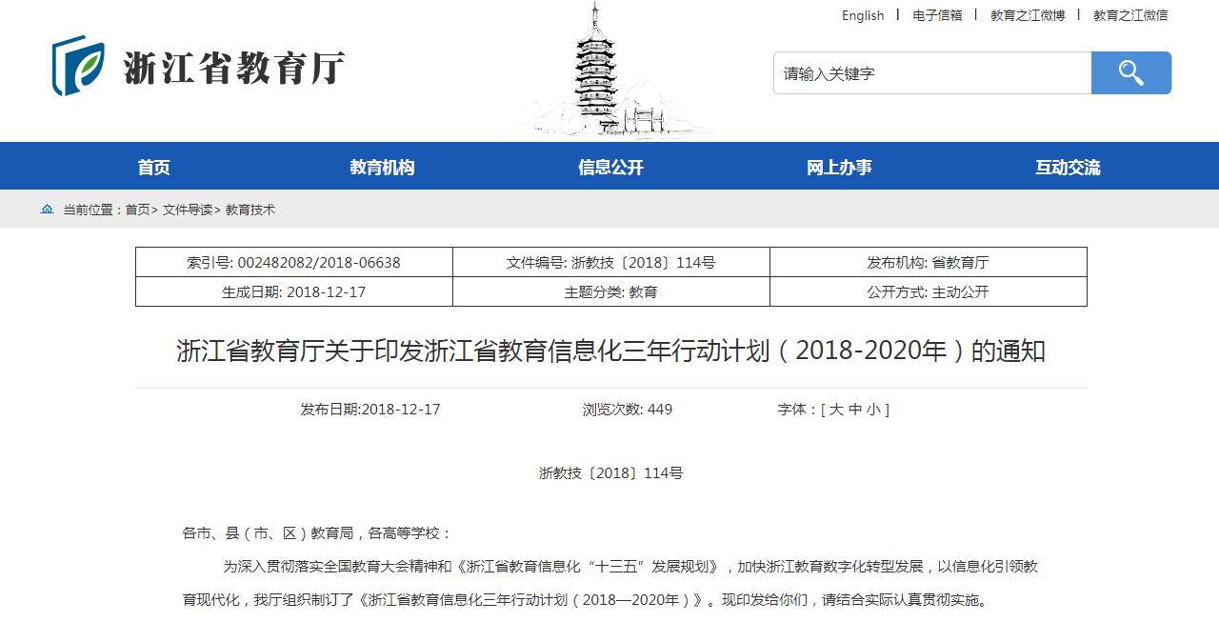Image resolution: width=1219 pixels, height=642 pixels.
Task: Open the 教育之江微博 link
Action: 1028,15
